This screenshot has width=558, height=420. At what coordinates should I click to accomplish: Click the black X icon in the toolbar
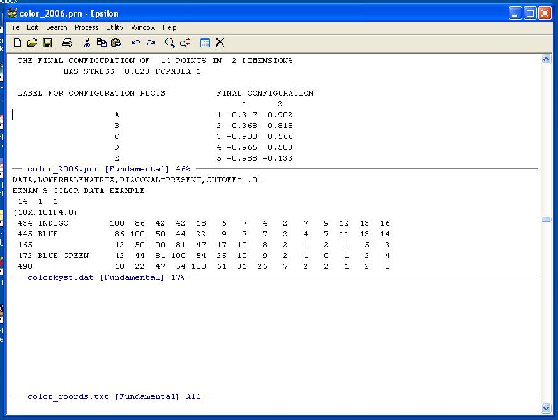(220, 43)
